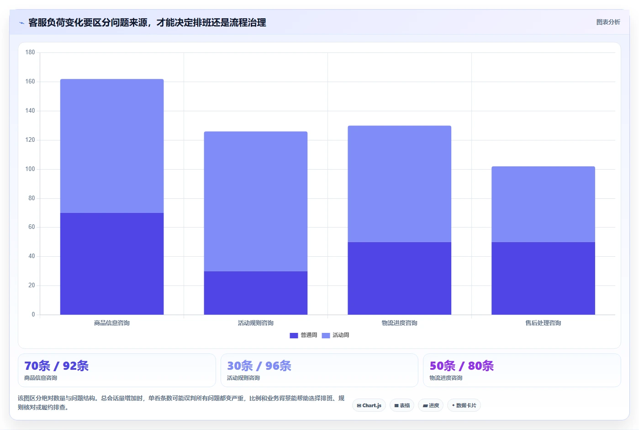Open the 70条 / 92条 data card
The image size is (639, 430).
pos(117,370)
